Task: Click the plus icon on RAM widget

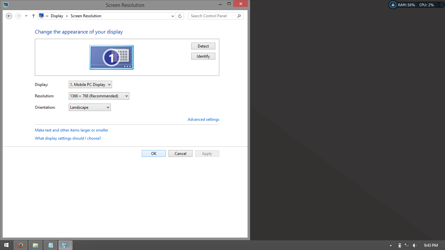Action: click(442, 5)
